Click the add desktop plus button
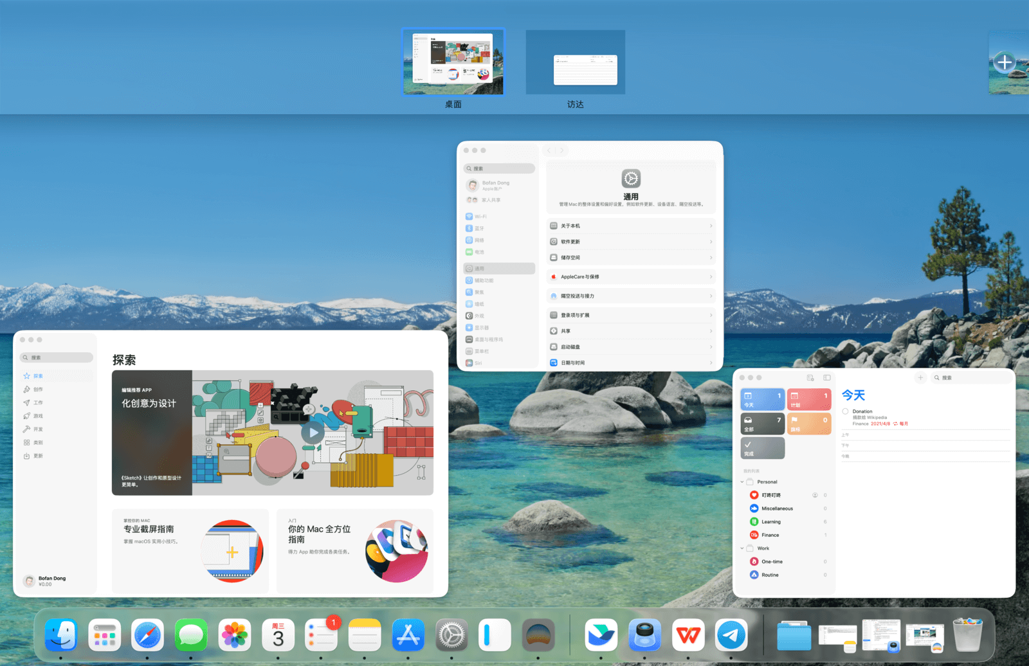This screenshot has width=1029, height=666. [x=1004, y=62]
